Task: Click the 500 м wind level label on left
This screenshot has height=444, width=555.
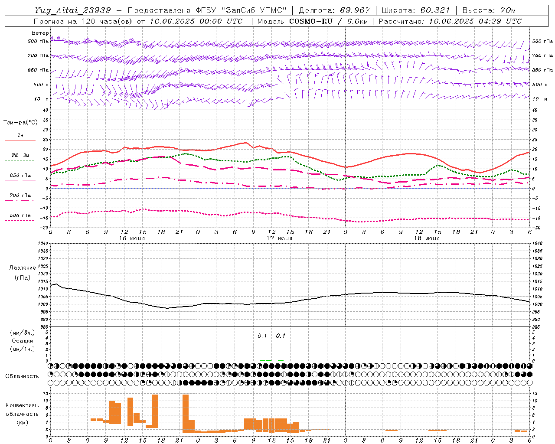Action: (41, 85)
